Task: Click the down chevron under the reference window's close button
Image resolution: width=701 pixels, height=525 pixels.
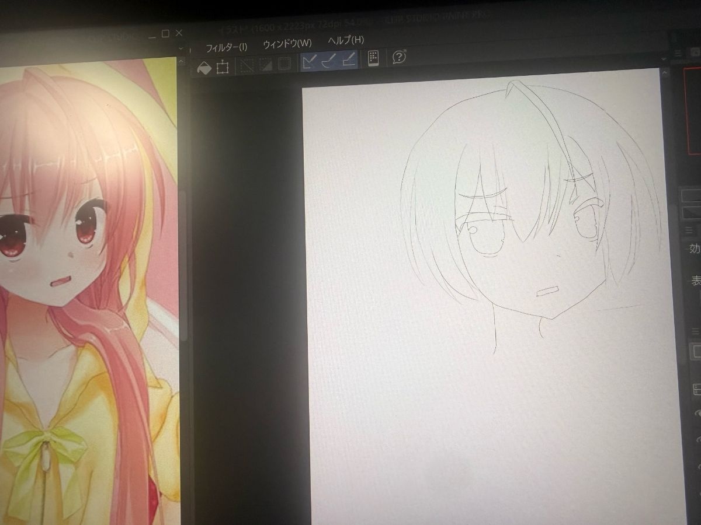Action: click(181, 48)
